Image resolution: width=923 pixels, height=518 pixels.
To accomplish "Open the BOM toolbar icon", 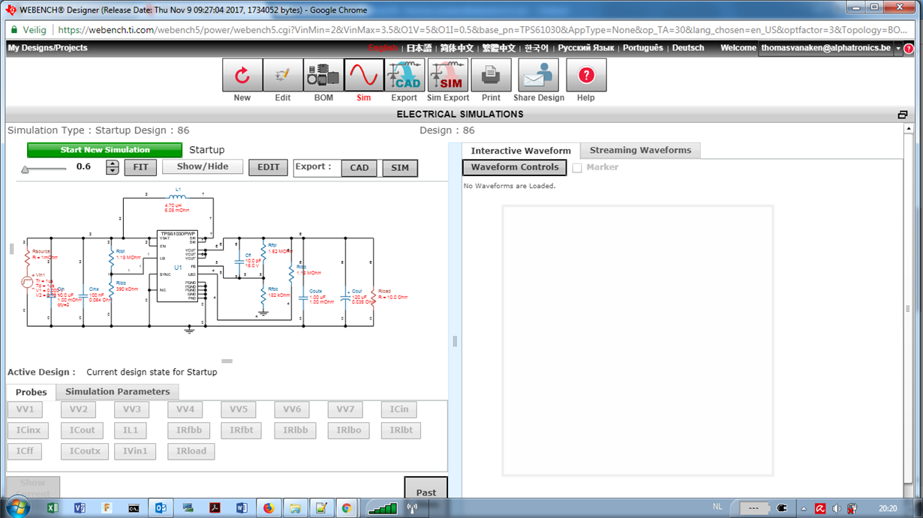I will point(323,75).
